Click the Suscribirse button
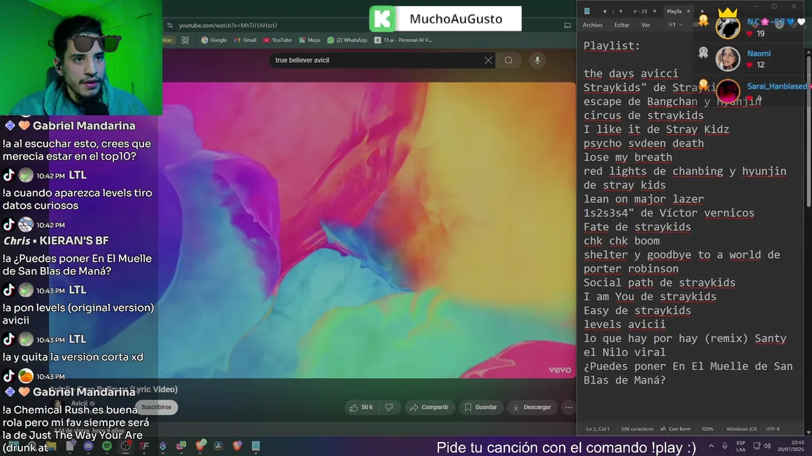812x456 pixels. [156, 407]
